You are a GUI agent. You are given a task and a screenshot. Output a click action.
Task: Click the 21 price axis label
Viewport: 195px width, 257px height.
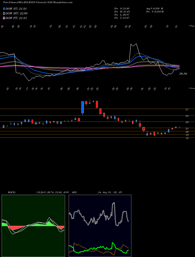(x=187, y=128)
